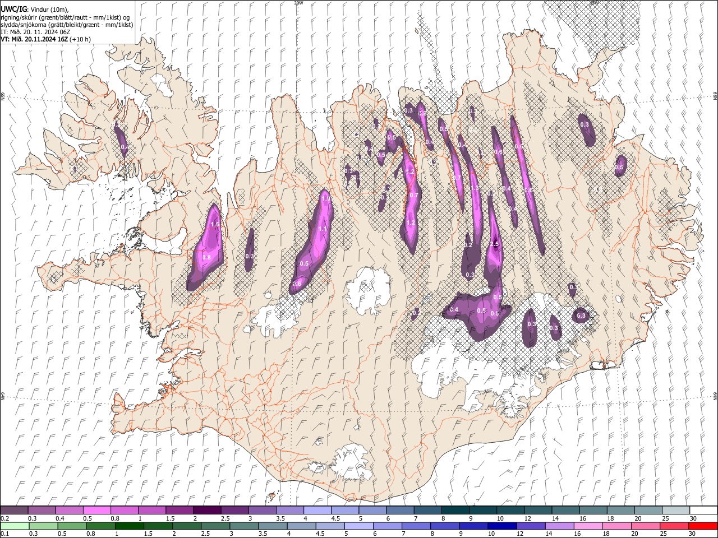
Task: Click the '1.6' snowfall value on the map
Action: (x=214, y=224)
